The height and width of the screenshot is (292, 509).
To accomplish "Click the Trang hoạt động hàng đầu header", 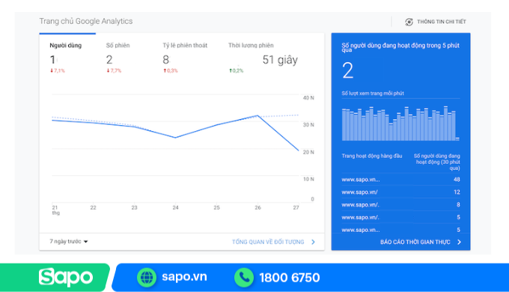I will coord(372,156).
